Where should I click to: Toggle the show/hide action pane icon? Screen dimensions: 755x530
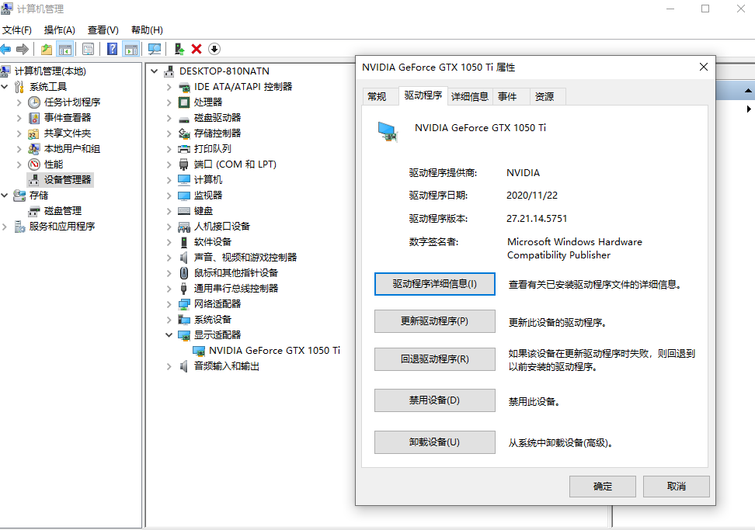click(131, 49)
